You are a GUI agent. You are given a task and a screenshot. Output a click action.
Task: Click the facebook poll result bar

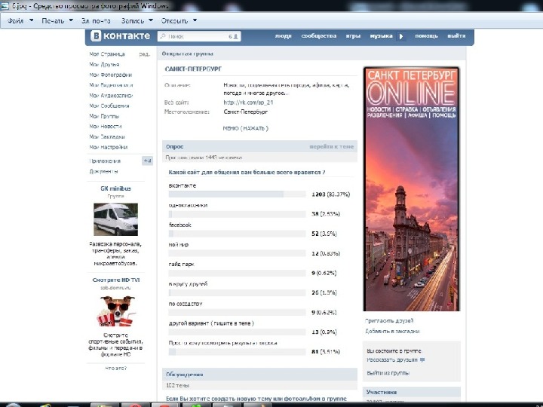237,234
